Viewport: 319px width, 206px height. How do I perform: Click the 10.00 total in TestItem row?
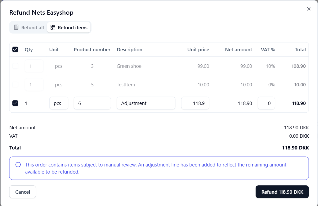coord(300,85)
